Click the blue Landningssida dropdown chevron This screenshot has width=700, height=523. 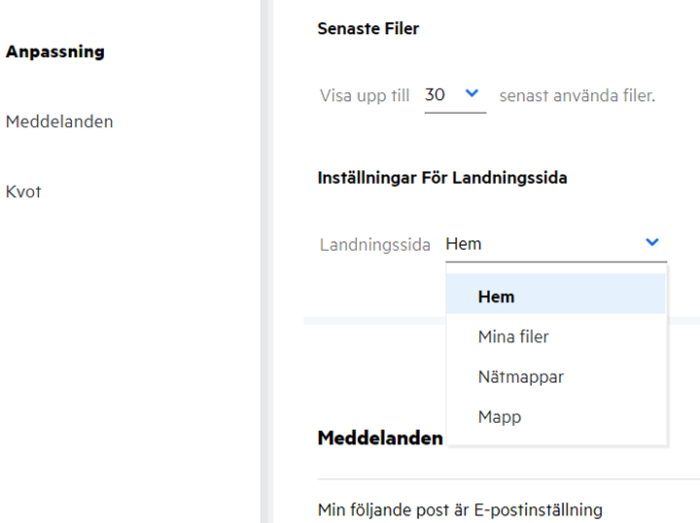point(652,243)
